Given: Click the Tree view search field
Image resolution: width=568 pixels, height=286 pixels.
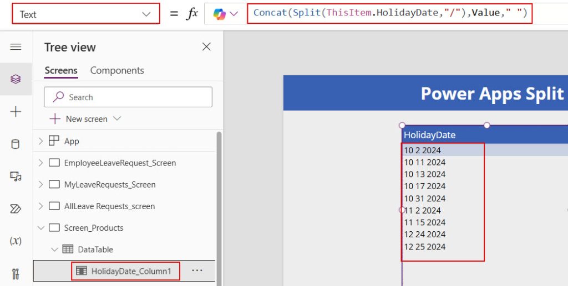Looking at the screenshot, I should coord(128,97).
